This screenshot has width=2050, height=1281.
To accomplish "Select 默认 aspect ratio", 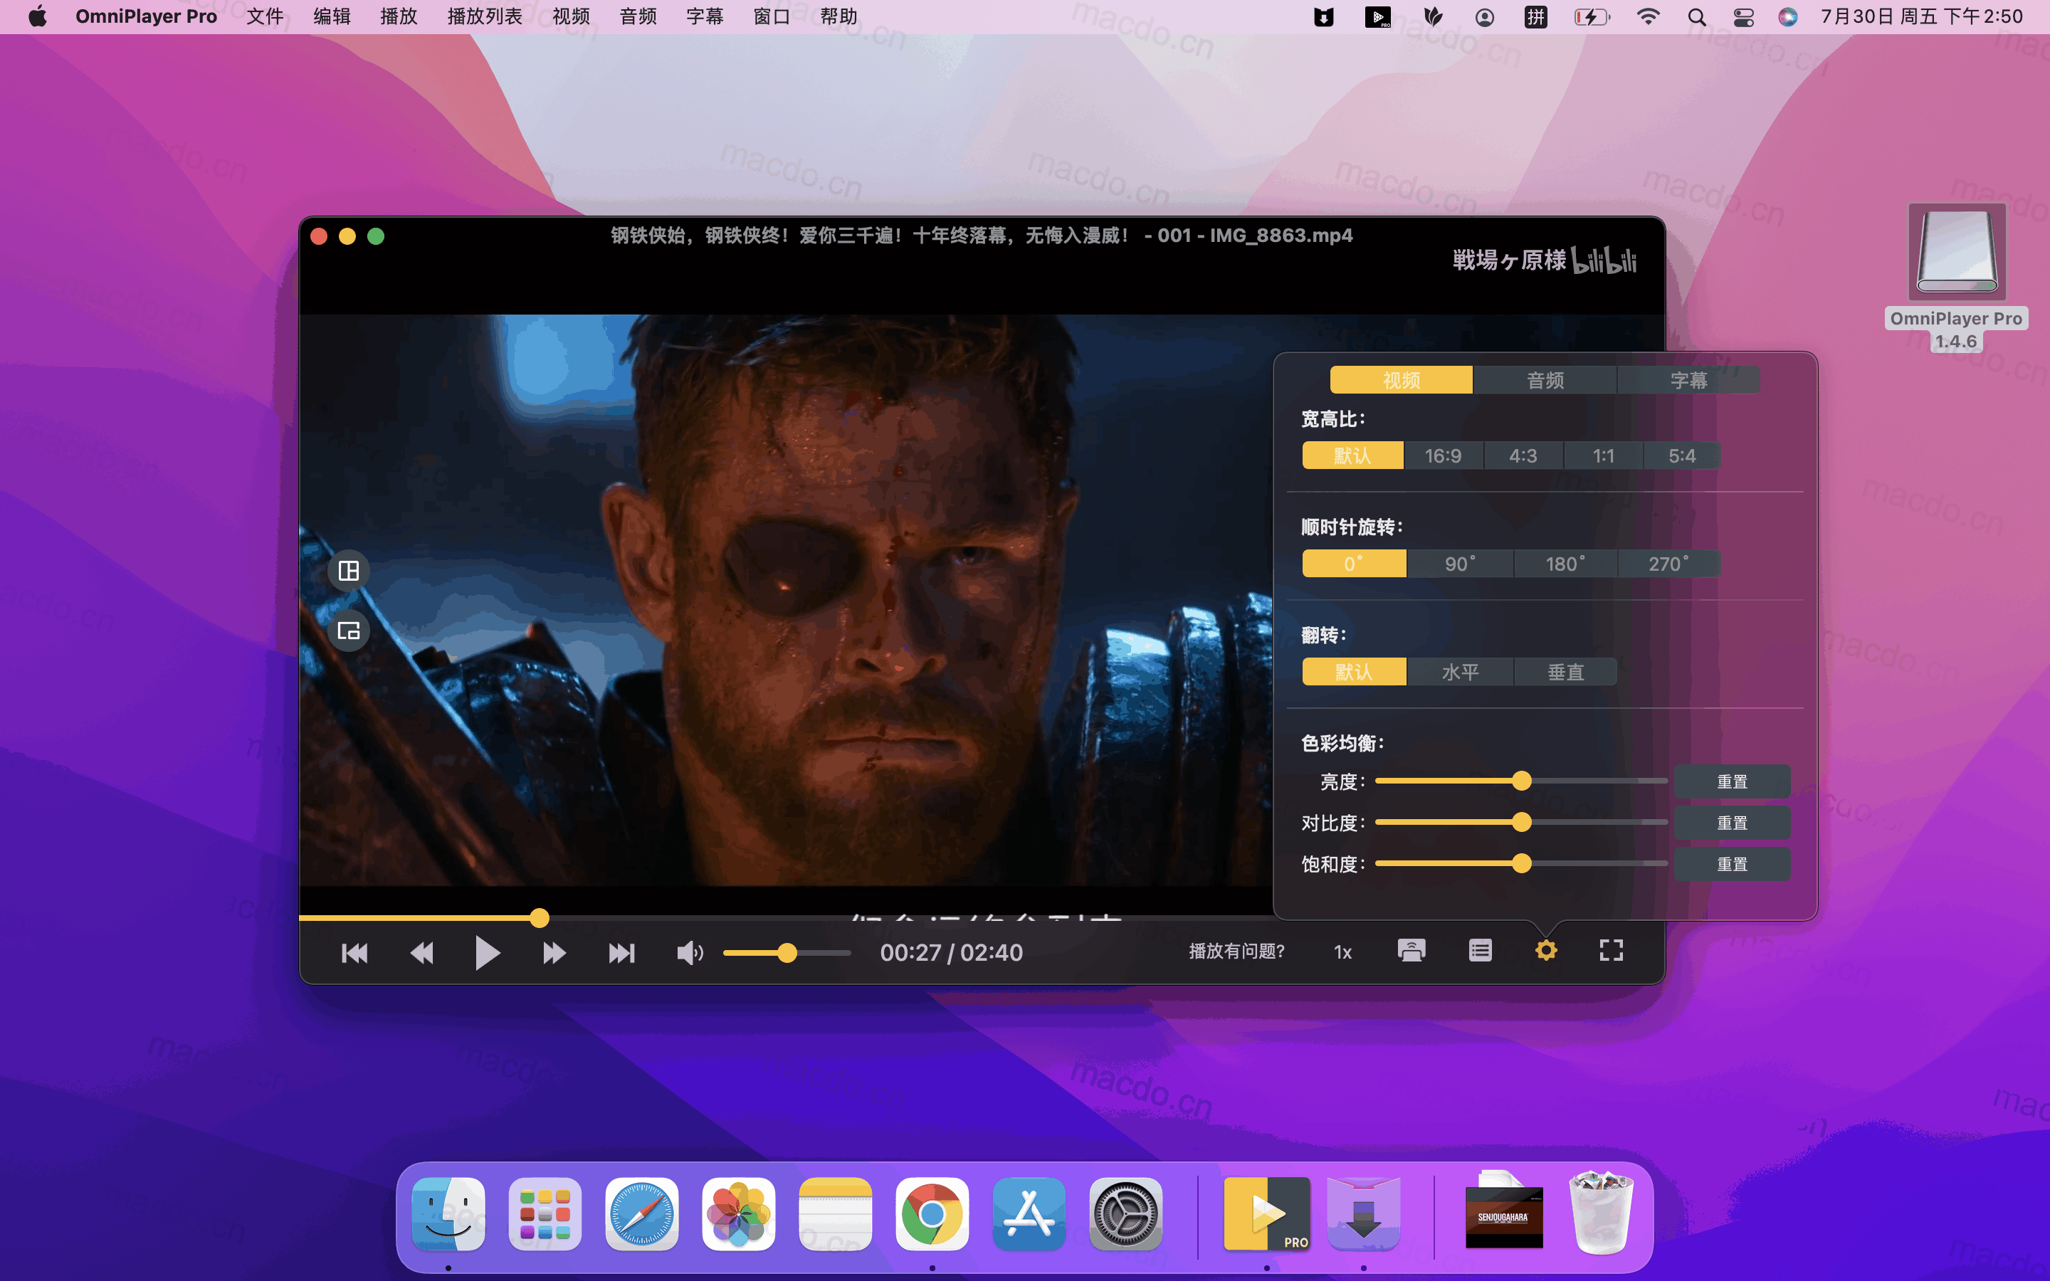I will (x=1353, y=455).
